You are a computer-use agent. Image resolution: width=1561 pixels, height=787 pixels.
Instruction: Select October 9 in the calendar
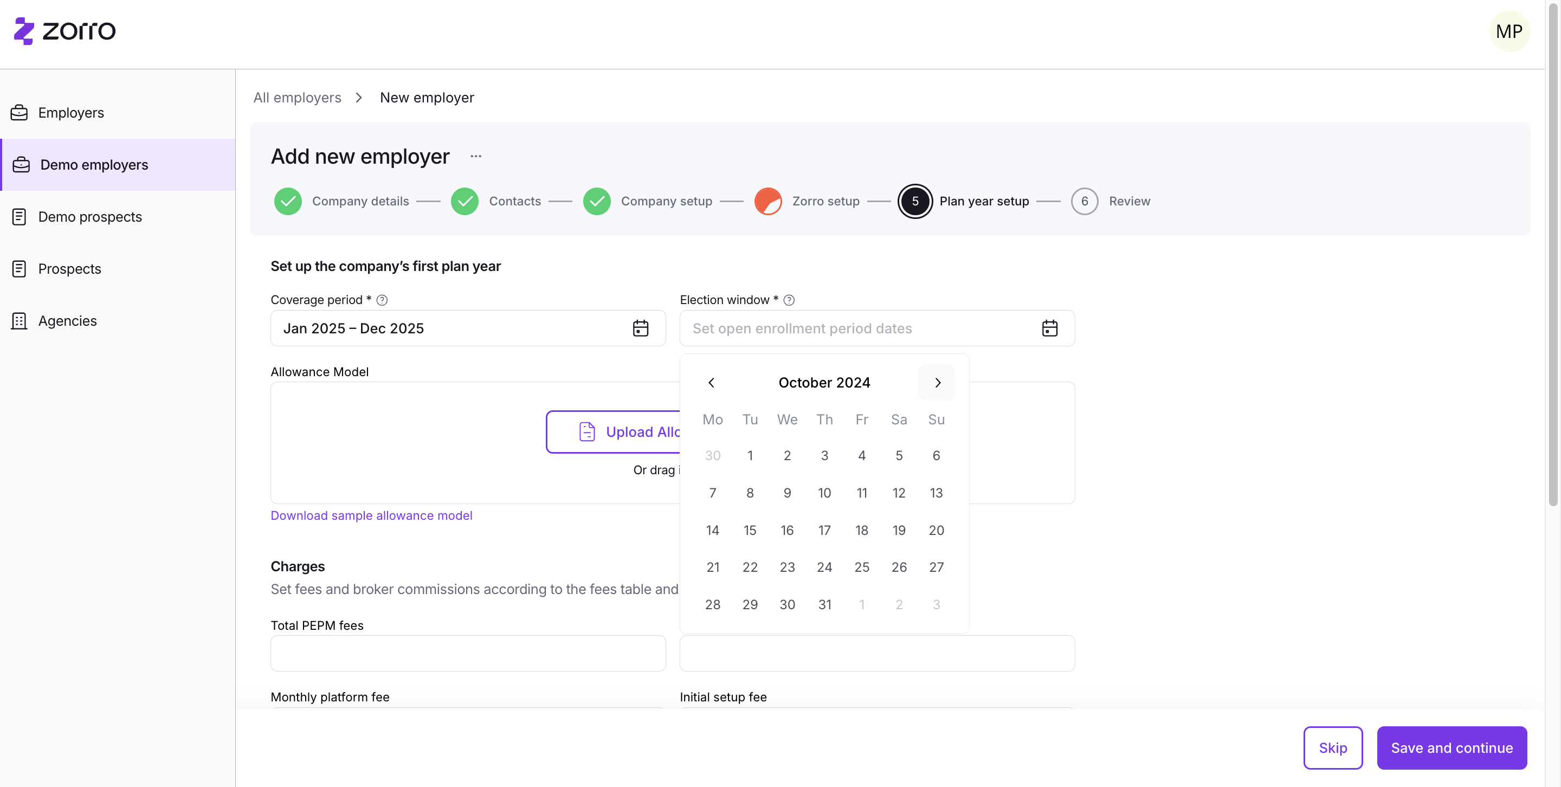[787, 493]
